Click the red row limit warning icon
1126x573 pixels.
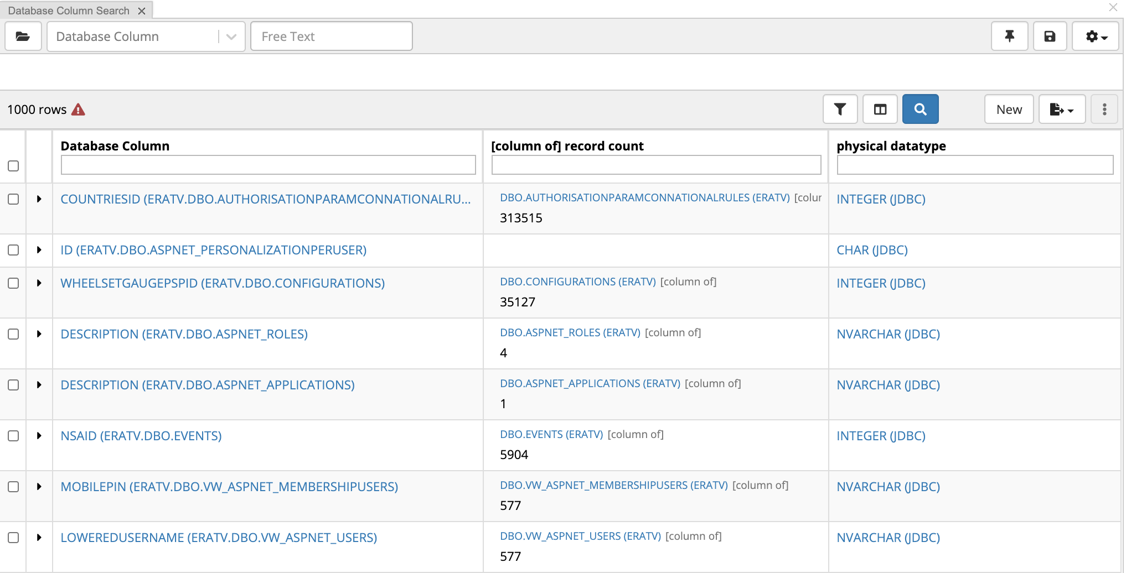79,110
